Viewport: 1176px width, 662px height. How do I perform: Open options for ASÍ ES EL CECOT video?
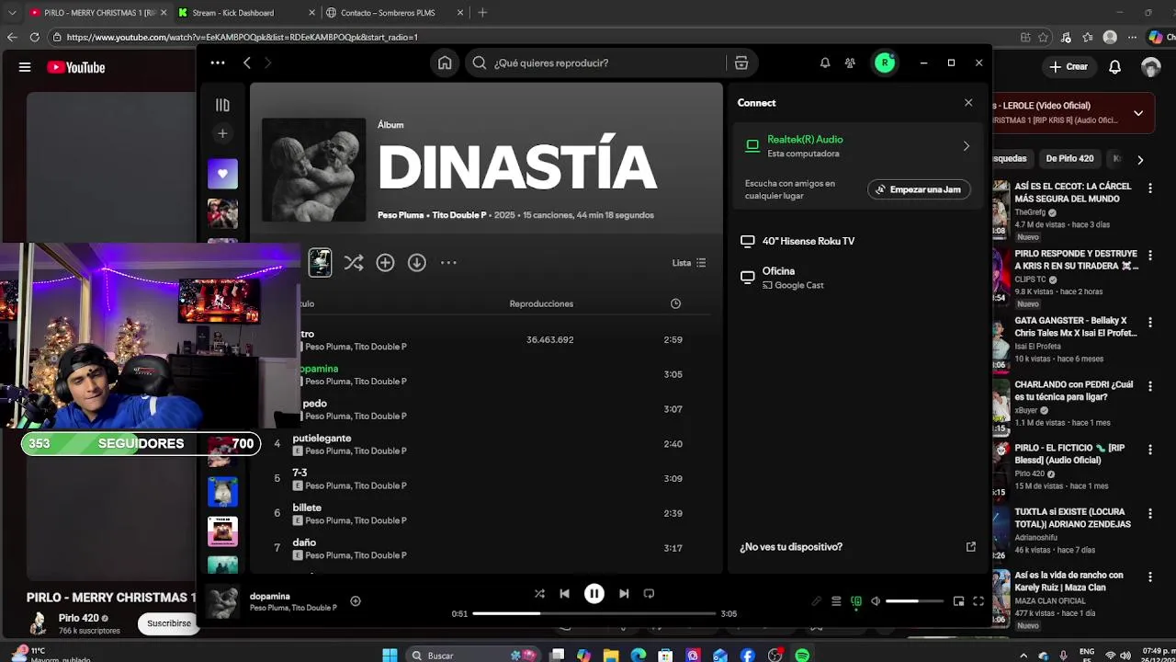tap(1149, 188)
